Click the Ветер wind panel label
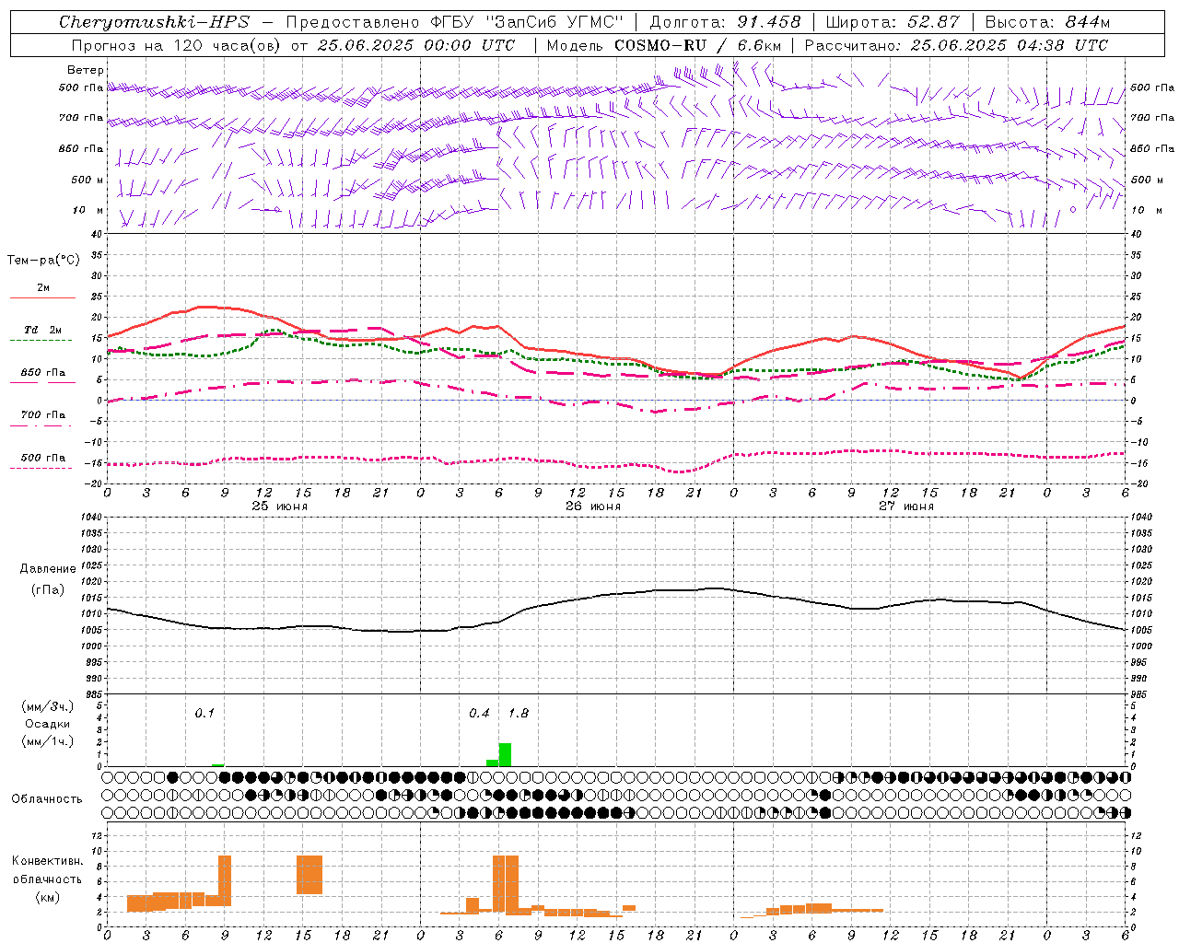The image size is (1179, 943). pos(86,70)
